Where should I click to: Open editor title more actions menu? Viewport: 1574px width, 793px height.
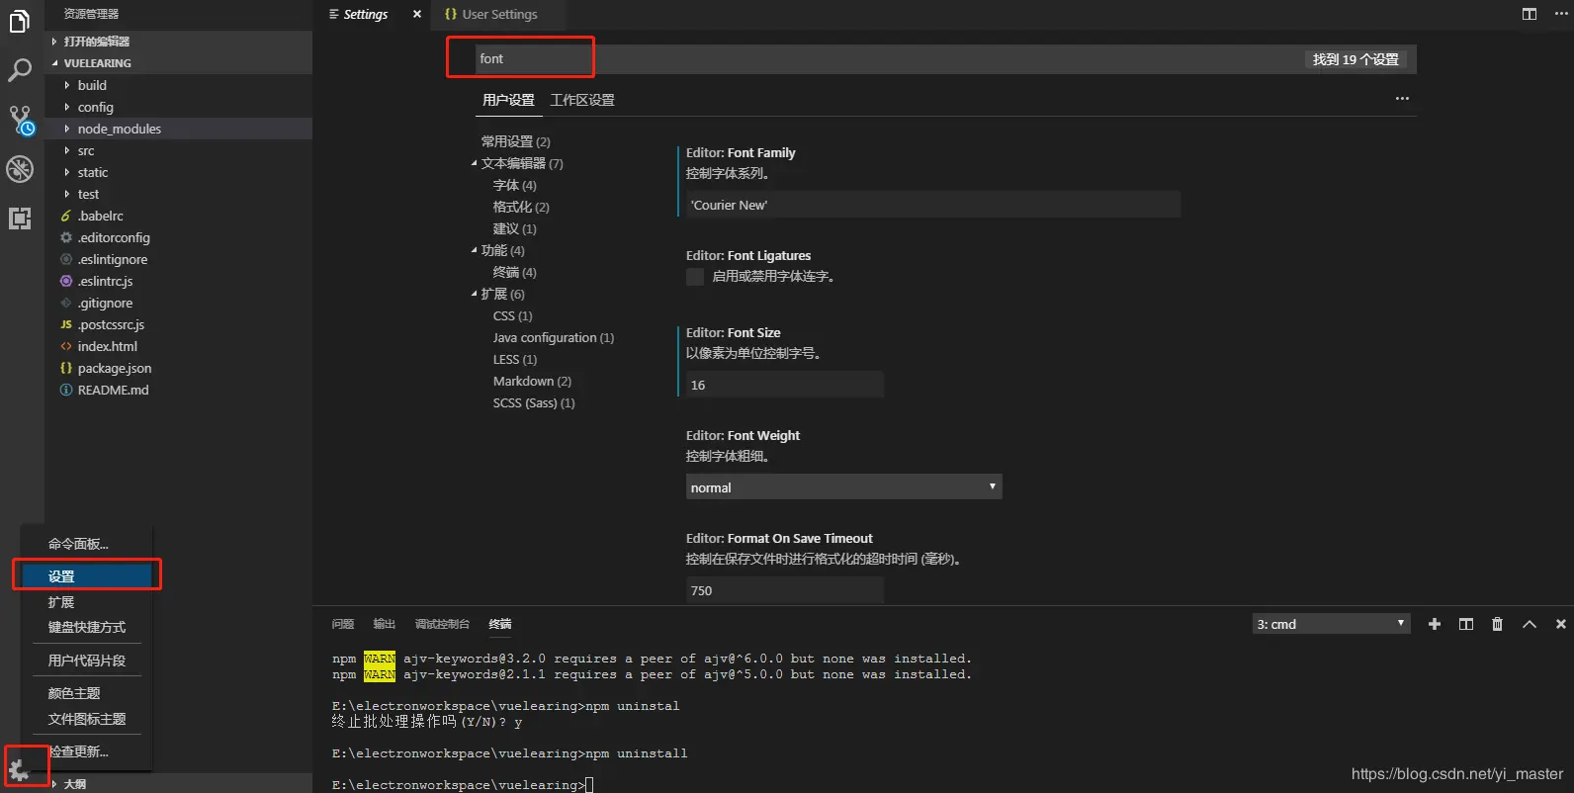pyautogui.click(x=1561, y=14)
